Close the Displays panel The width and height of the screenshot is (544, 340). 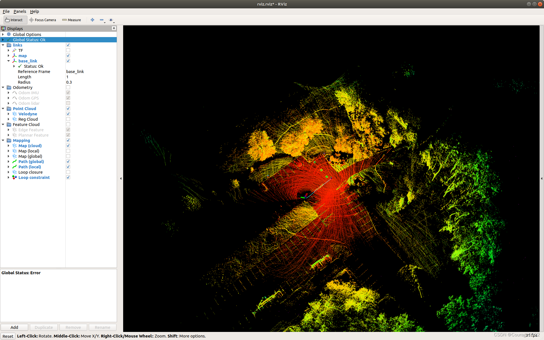pos(114,28)
